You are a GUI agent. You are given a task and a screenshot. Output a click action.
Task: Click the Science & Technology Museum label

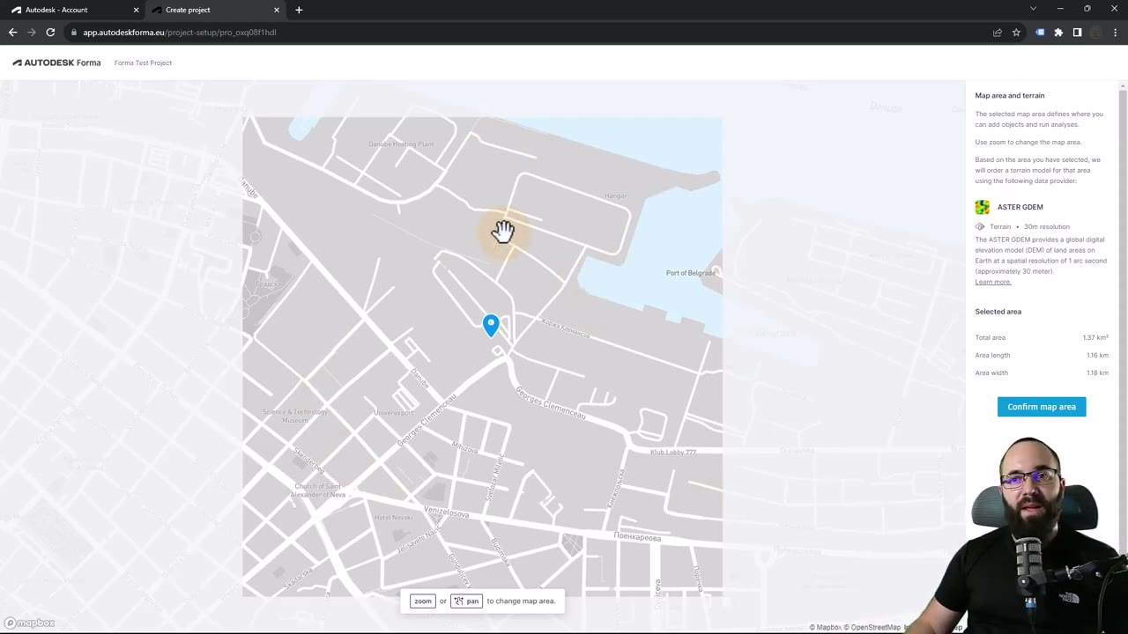295,416
